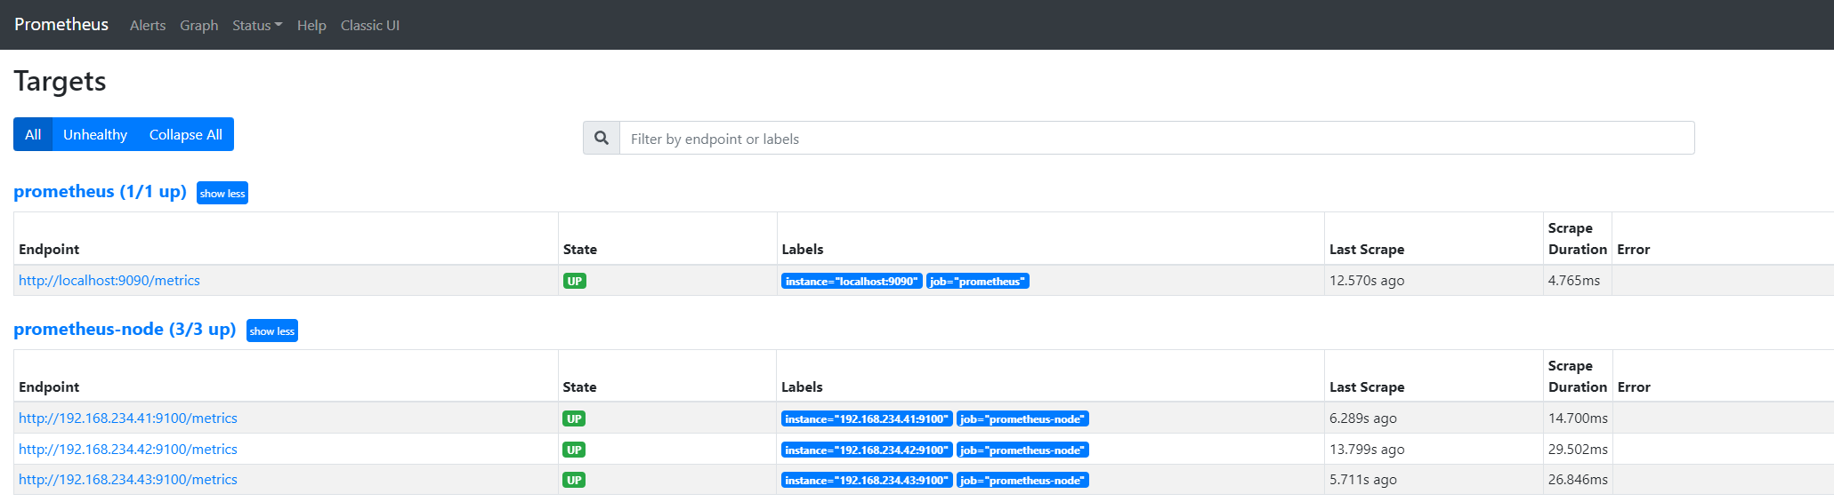Go to the Graph page

199,26
